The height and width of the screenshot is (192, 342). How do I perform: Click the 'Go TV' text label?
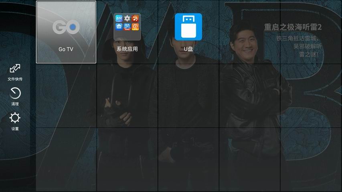coord(66,49)
